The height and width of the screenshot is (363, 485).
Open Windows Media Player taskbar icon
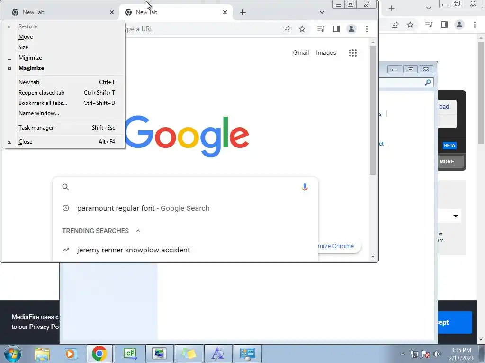pyautogui.click(x=70, y=354)
